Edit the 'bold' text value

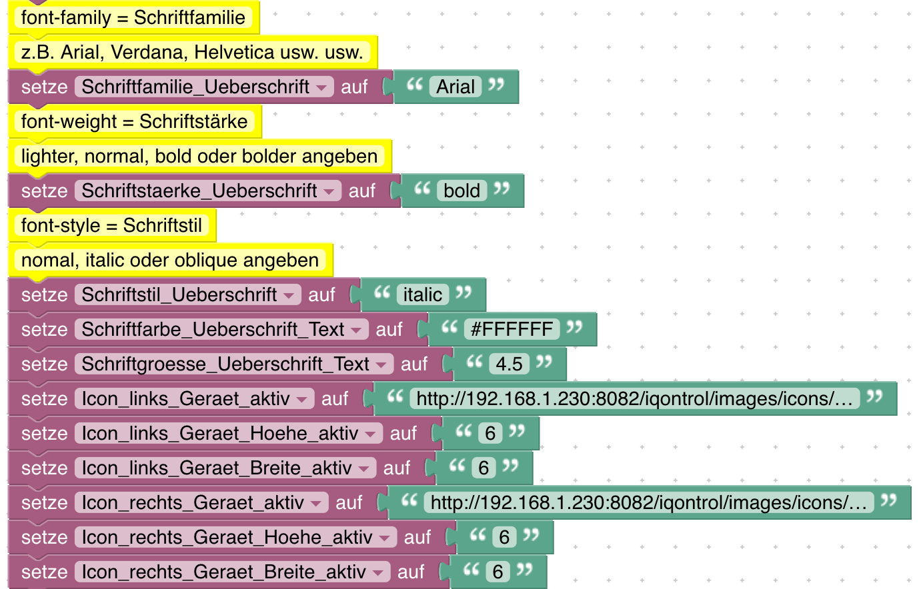tap(462, 191)
